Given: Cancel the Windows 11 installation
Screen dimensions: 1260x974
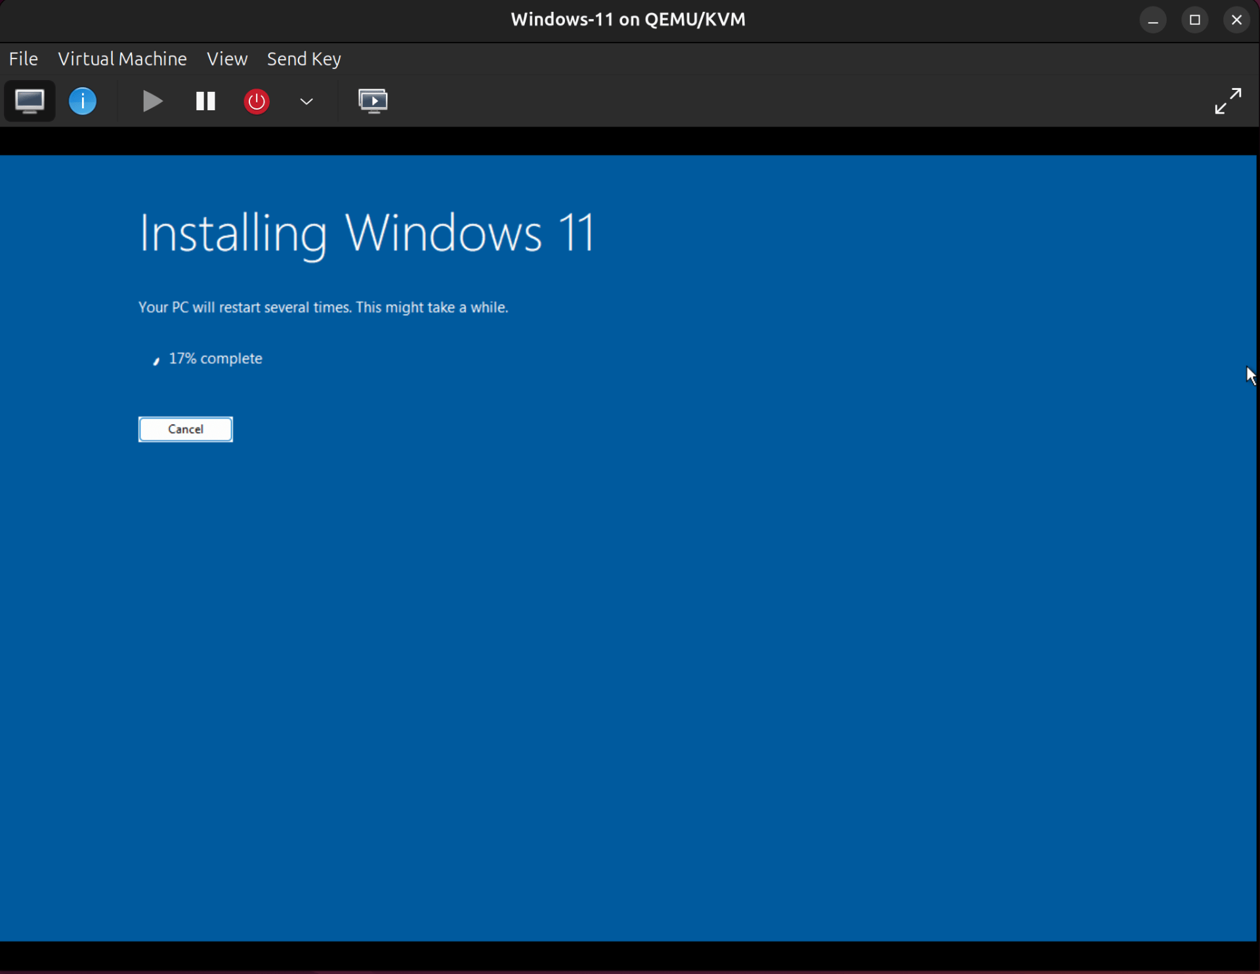Looking at the screenshot, I should tap(185, 429).
